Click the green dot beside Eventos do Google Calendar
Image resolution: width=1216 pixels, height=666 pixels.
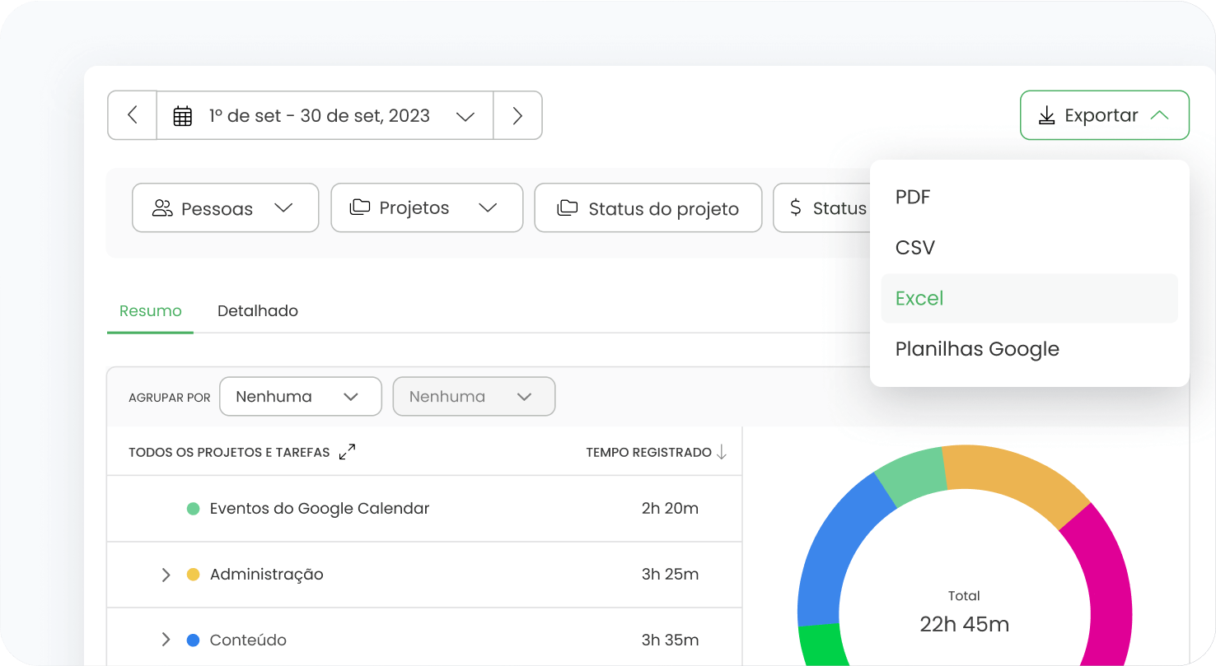click(x=194, y=509)
